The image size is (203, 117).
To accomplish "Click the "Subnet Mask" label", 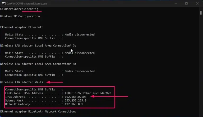I will pyautogui.click(x=14, y=100).
